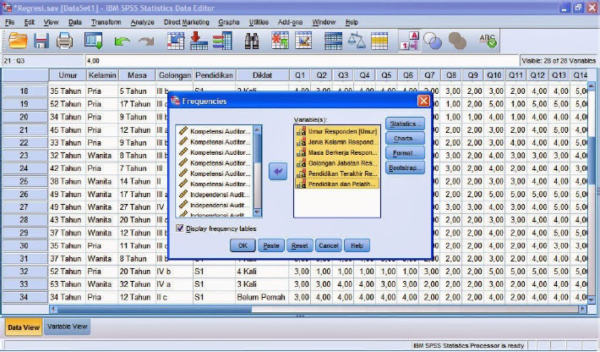Click the Spell Check ABC icon

488,40
